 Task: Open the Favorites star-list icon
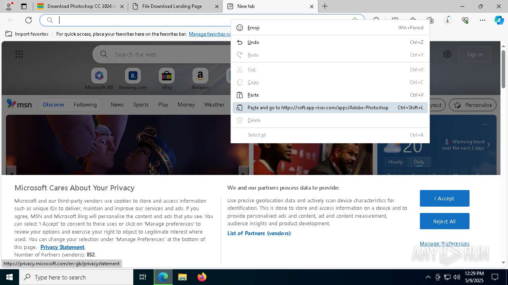[x=413, y=20]
